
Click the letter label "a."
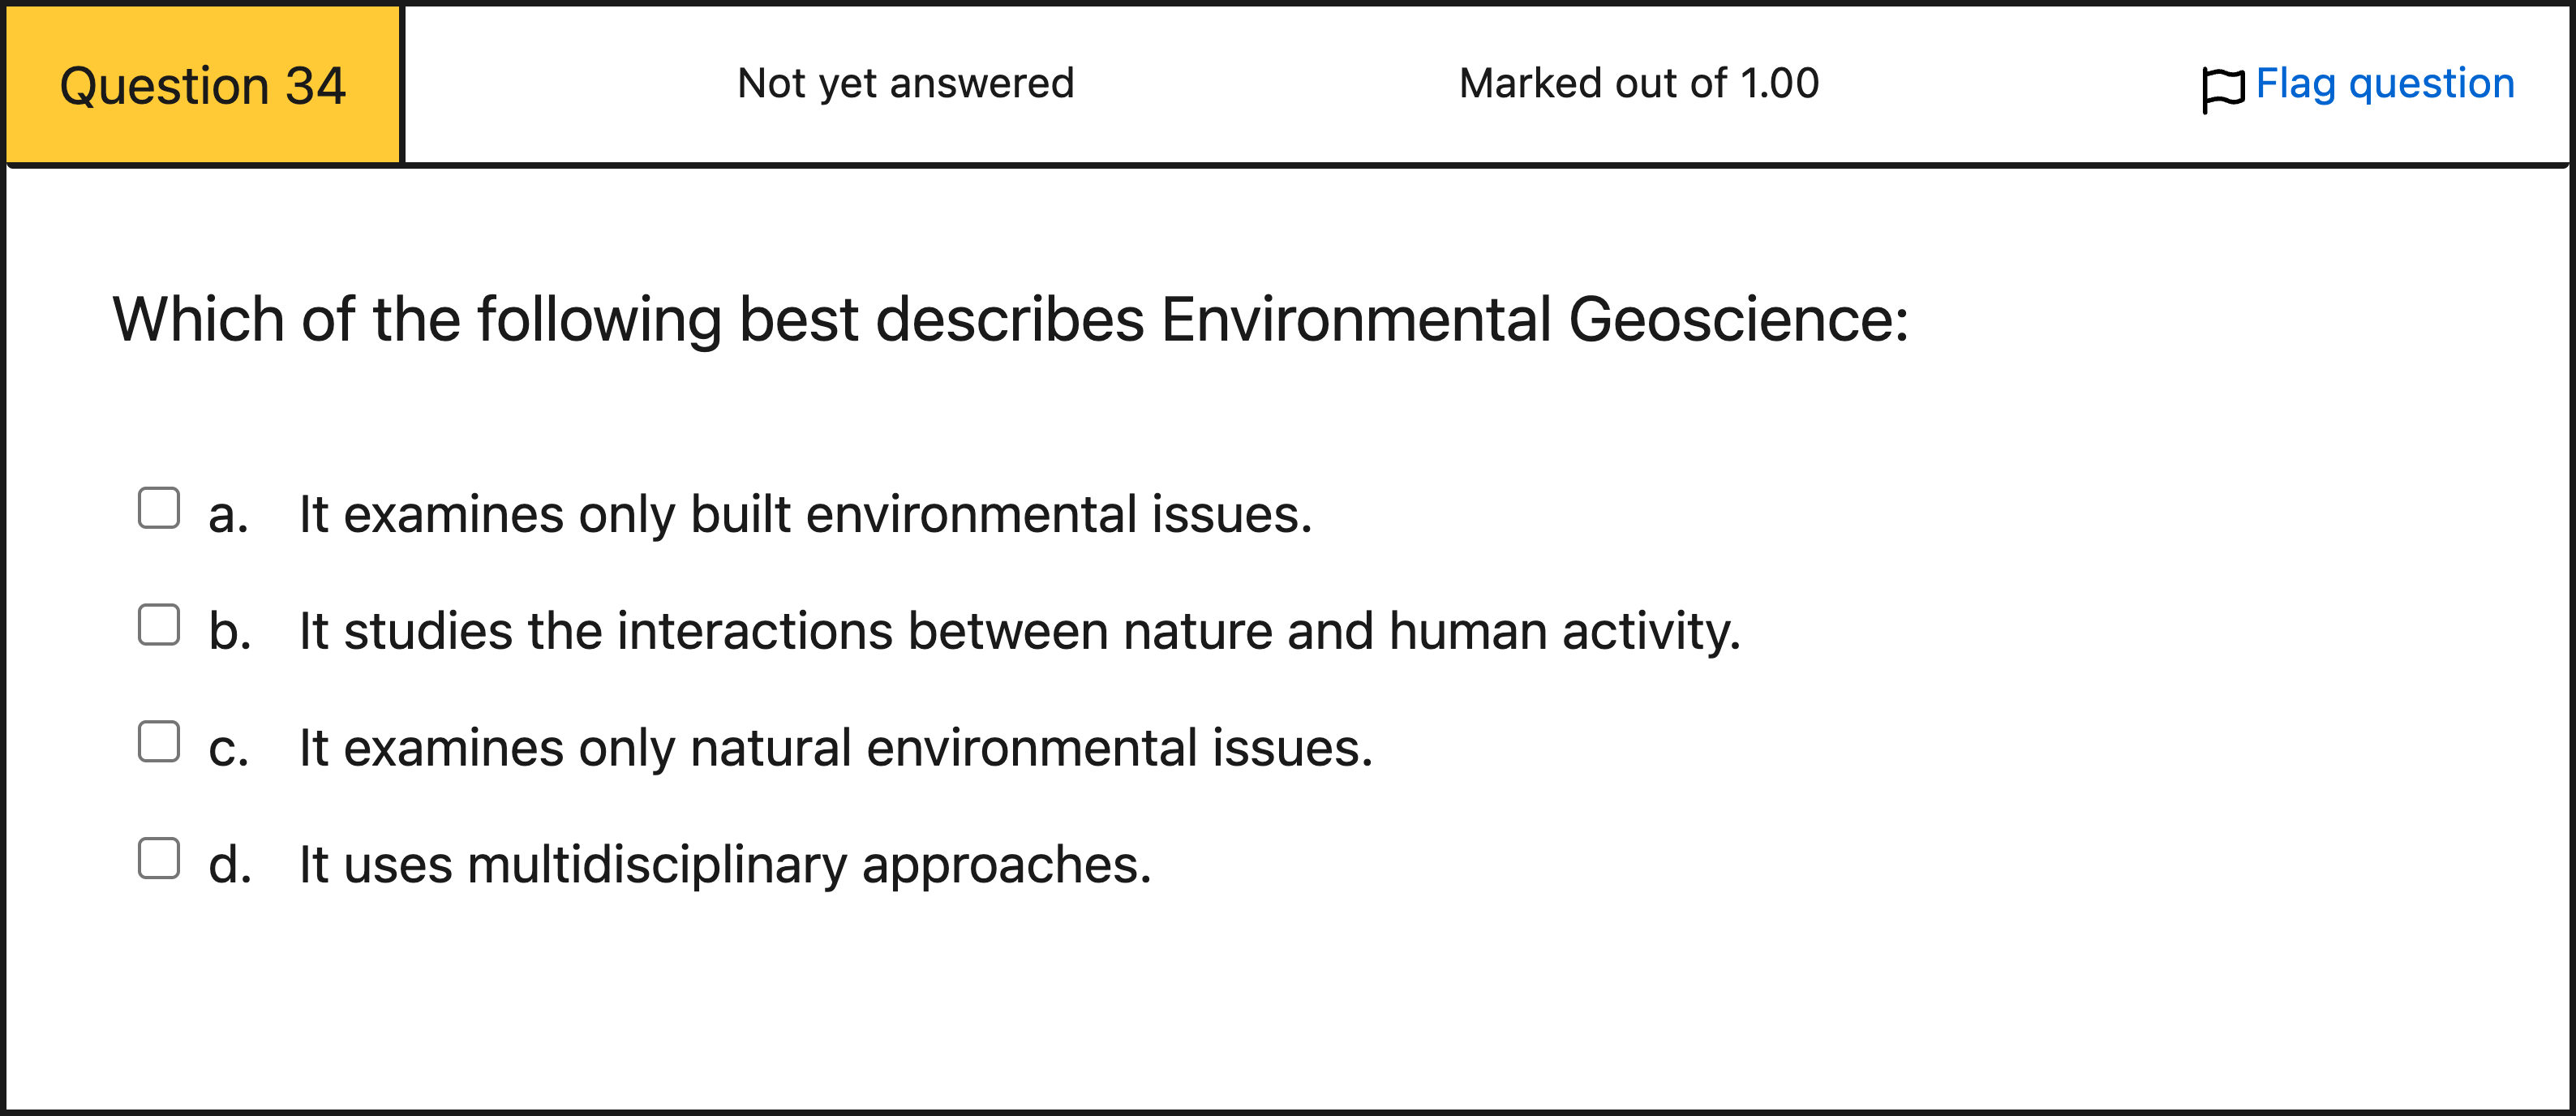tap(228, 516)
